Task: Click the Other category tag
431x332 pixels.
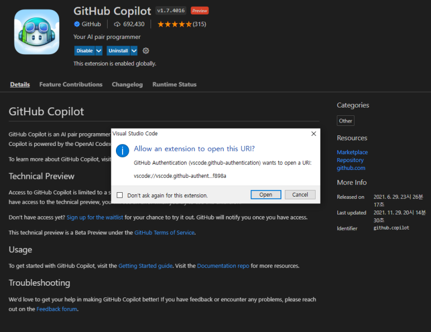Action: click(x=346, y=121)
